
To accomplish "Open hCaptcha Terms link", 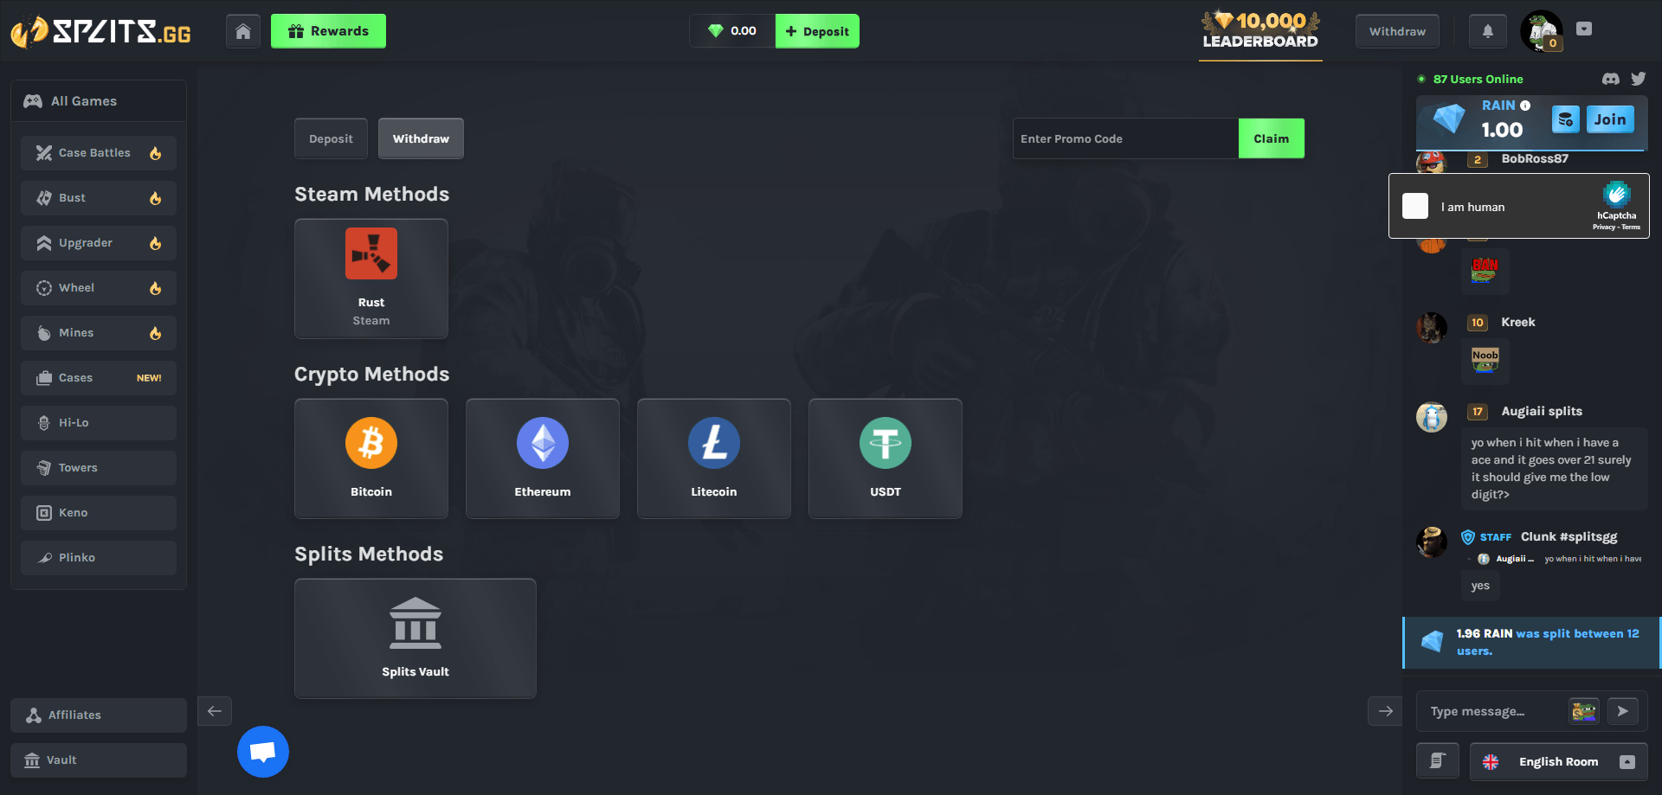I will (1631, 228).
